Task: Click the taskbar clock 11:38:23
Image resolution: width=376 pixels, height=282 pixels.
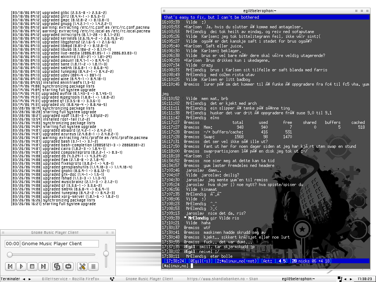Action: 365,279
